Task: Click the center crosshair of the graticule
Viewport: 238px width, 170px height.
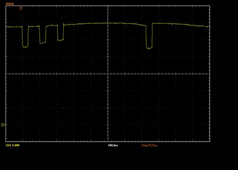Action: click(x=108, y=74)
